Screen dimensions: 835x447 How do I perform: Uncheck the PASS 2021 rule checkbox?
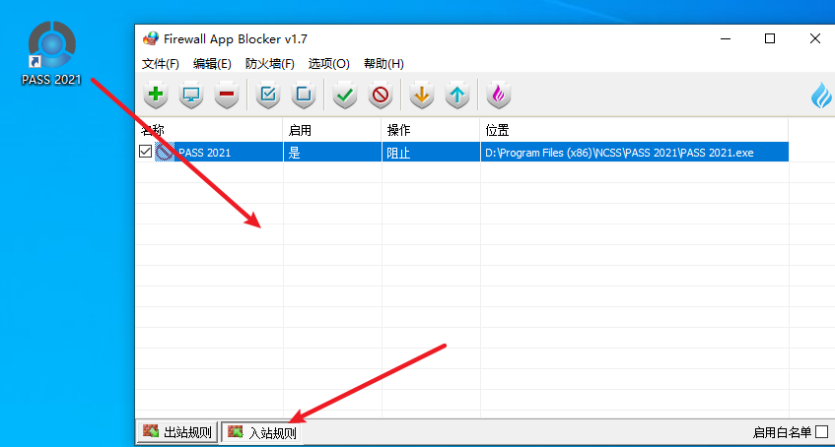[146, 152]
